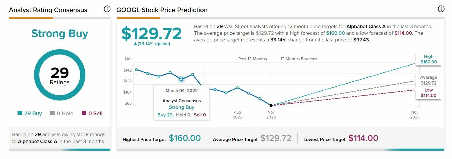Click the black Nov 2022 chart point
The width and height of the screenshot is (452, 159).
tap(271, 105)
